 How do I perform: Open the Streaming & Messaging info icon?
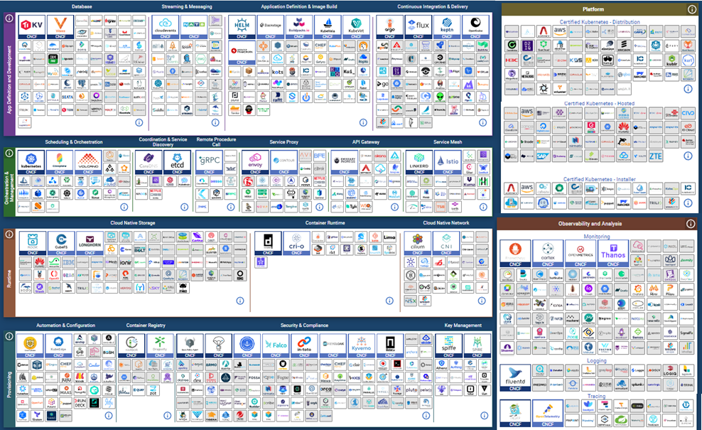click(x=215, y=122)
